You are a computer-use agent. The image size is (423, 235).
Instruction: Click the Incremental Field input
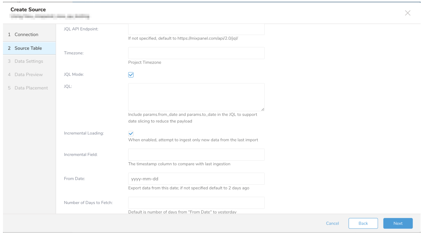196,155
